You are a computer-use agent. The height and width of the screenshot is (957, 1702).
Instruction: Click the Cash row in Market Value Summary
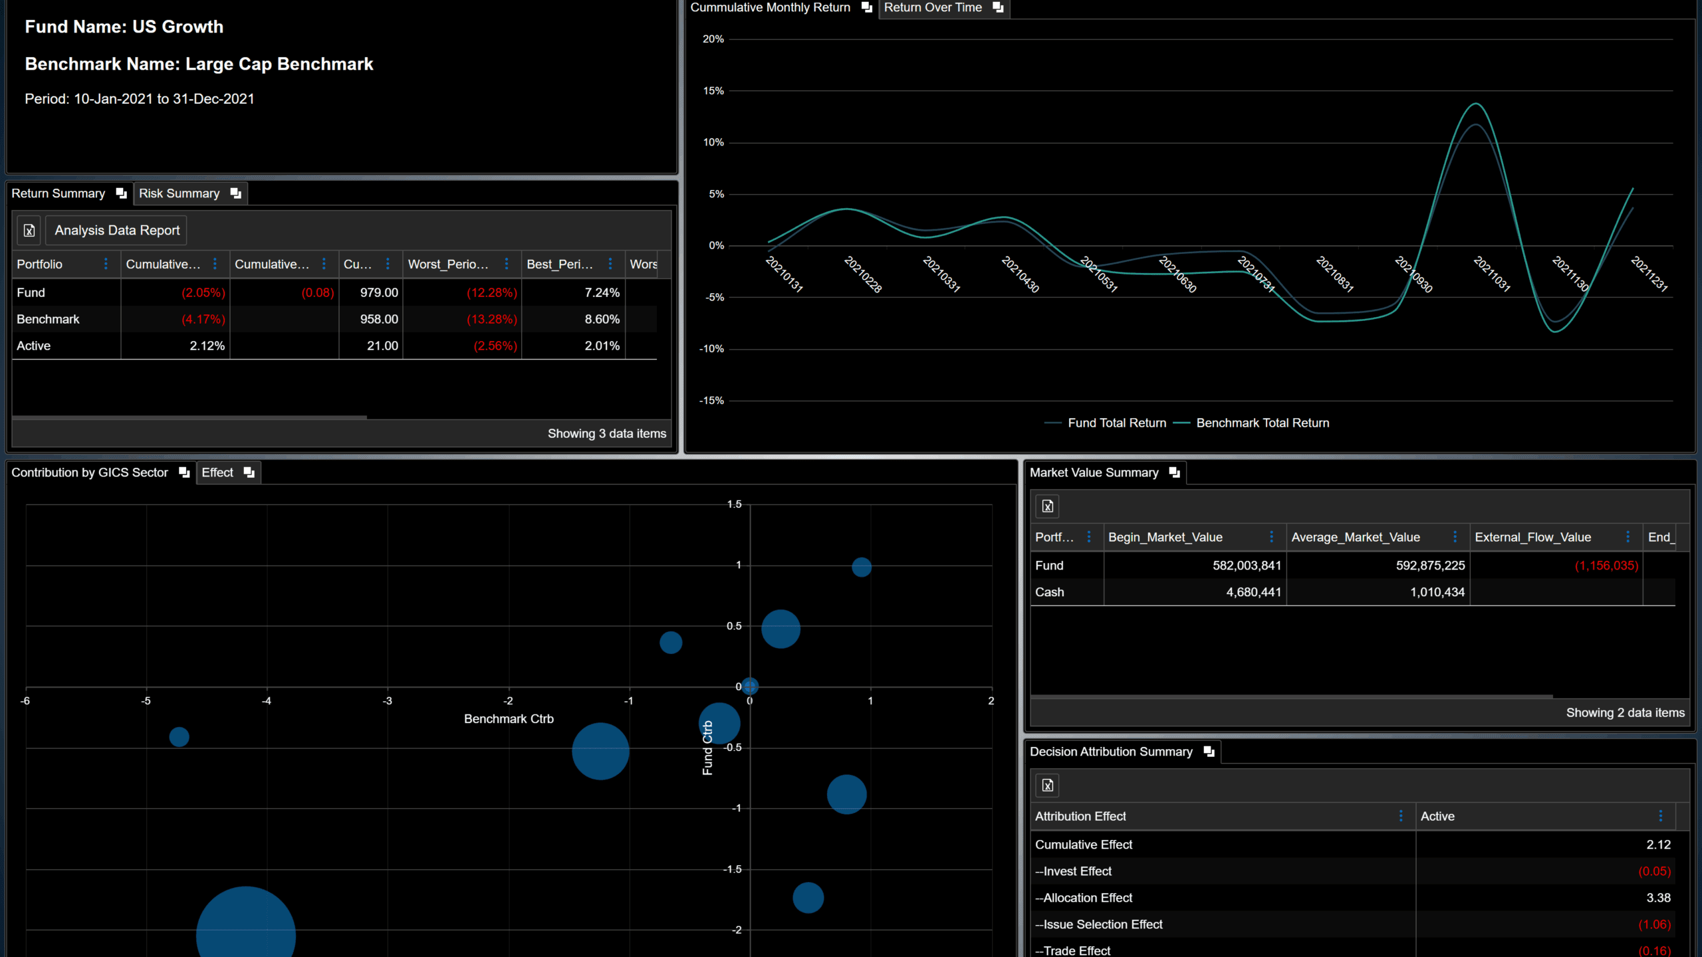click(x=1353, y=592)
